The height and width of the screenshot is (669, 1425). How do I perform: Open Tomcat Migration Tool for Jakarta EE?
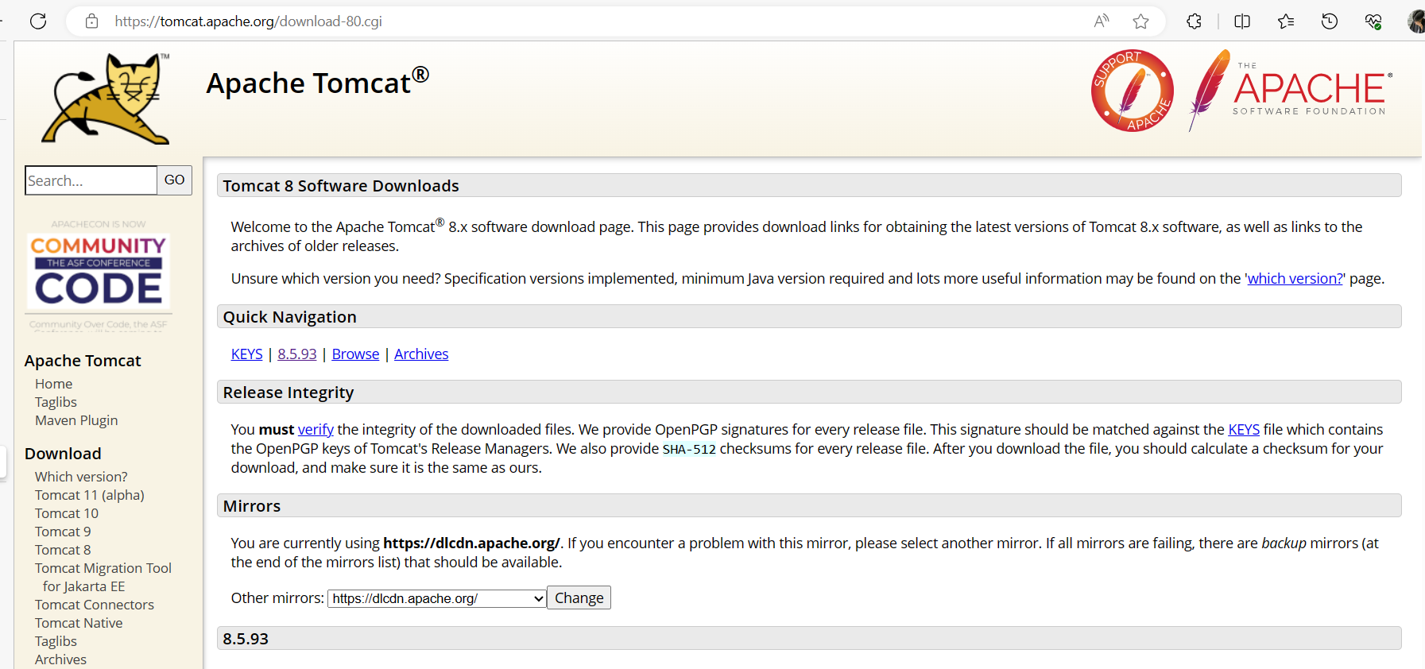[103, 577]
